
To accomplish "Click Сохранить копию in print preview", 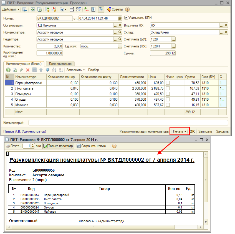I will point(93,146).
